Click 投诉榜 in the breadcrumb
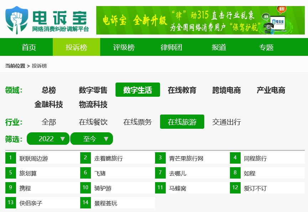 coord(39,66)
